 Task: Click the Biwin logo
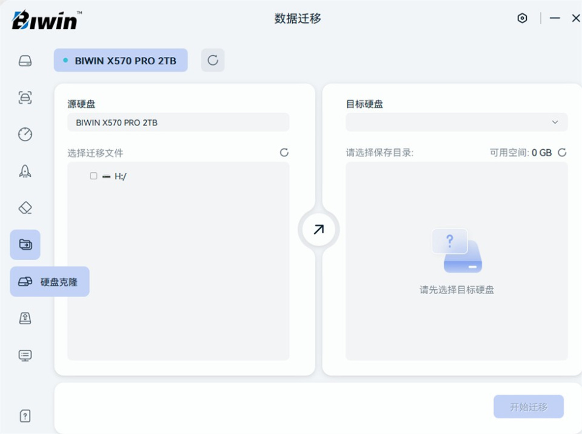(x=47, y=20)
